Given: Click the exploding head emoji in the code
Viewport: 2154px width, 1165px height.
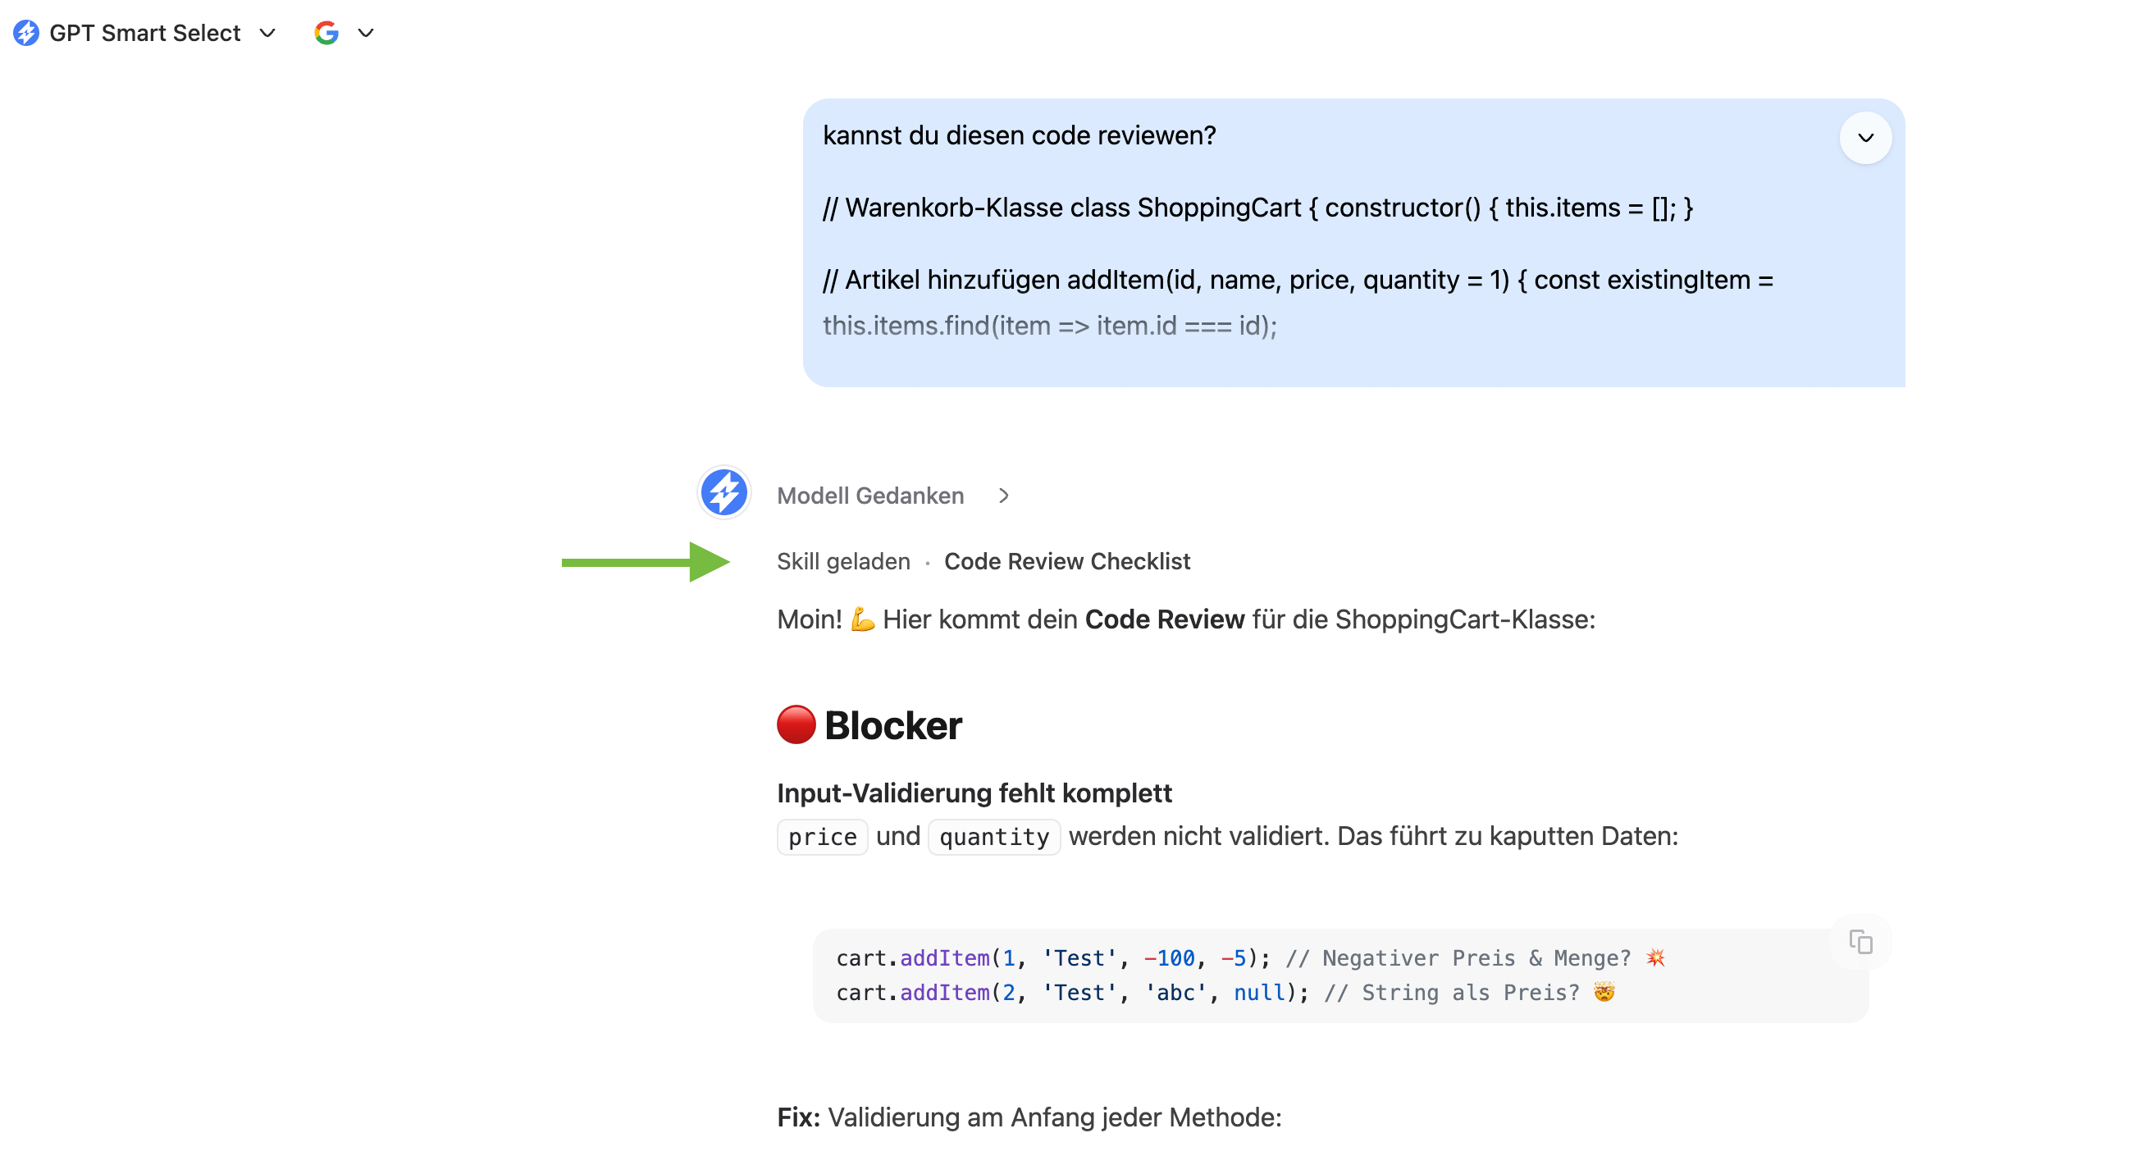Looking at the screenshot, I should pos(1604,992).
